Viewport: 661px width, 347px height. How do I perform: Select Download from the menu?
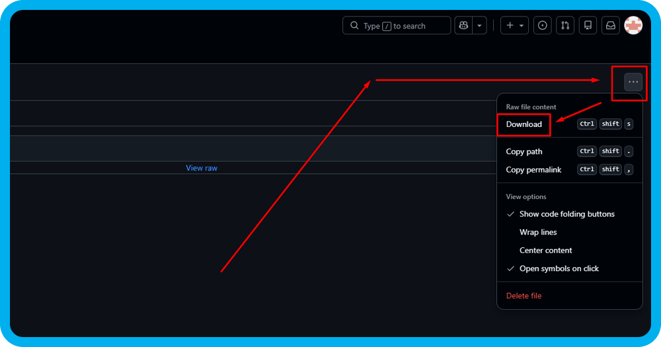point(570,124)
